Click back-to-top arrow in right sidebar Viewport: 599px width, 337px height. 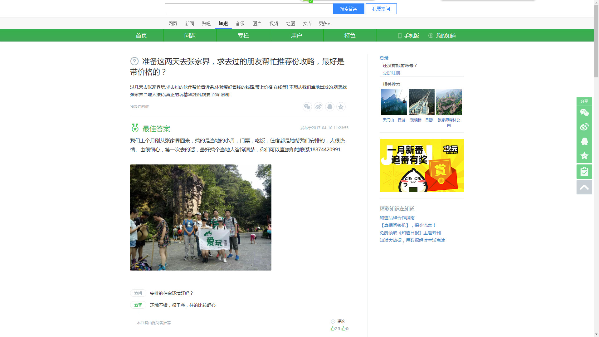pyautogui.click(x=584, y=187)
